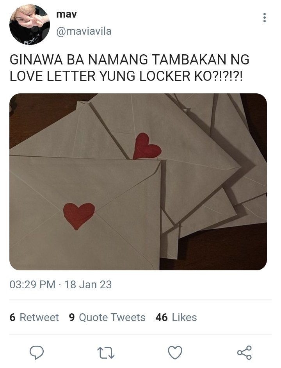Viewport: 281px width, 368px height.
Task: Open the love letter envelopes photo
Action: pyautogui.click(x=138, y=182)
